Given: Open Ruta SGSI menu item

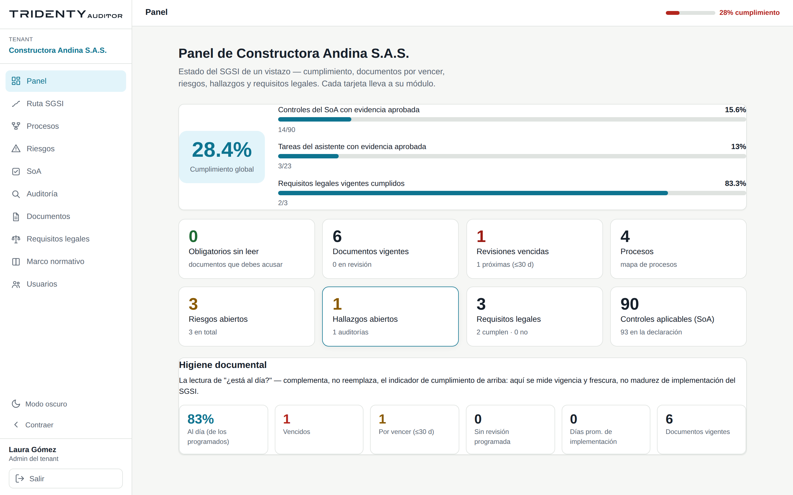Looking at the screenshot, I should tap(66, 103).
